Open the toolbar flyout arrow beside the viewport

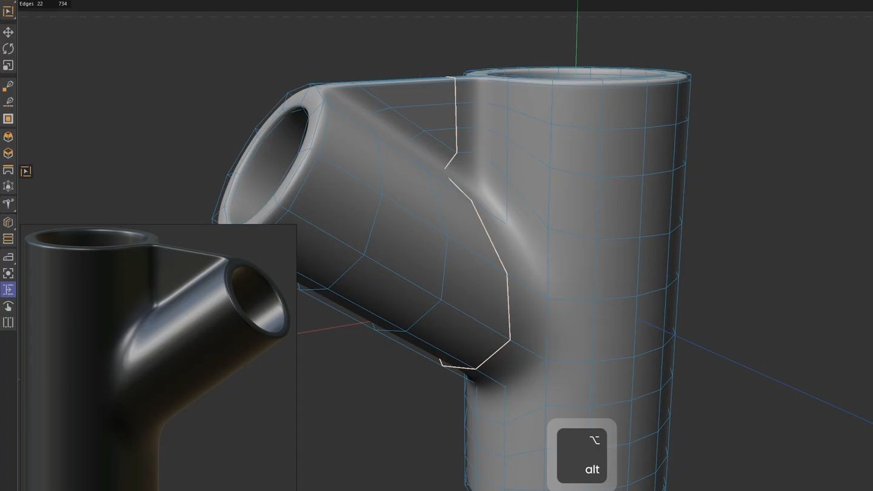point(25,172)
